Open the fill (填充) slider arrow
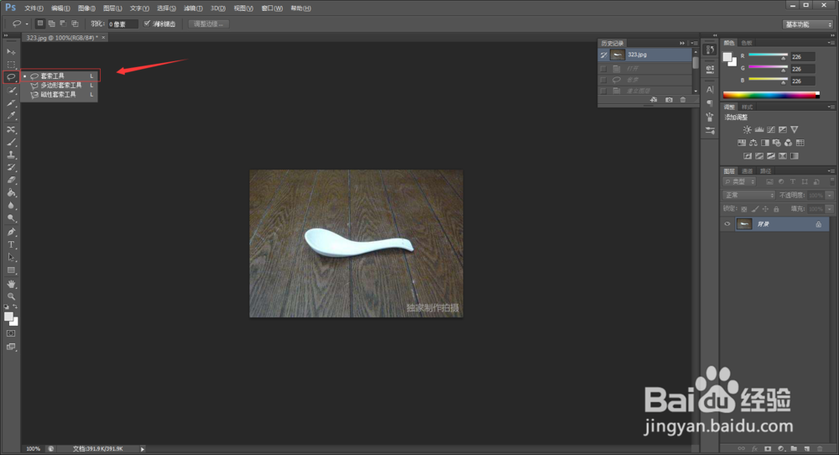The height and width of the screenshot is (455, 839). [830, 209]
